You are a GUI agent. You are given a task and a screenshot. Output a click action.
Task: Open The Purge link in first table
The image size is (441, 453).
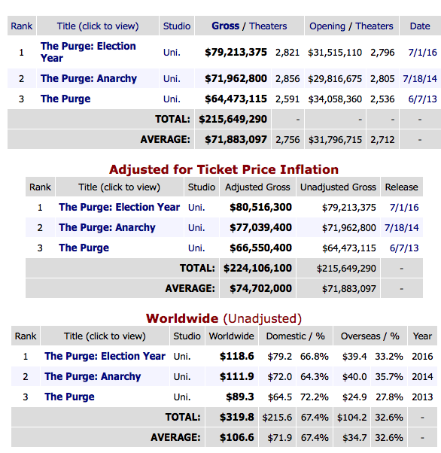tap(65, 99)
